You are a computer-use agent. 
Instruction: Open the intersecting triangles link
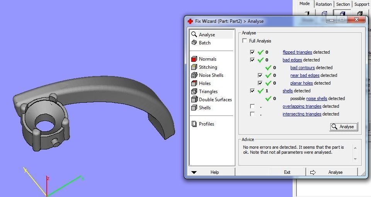click(x=302, y=114)
